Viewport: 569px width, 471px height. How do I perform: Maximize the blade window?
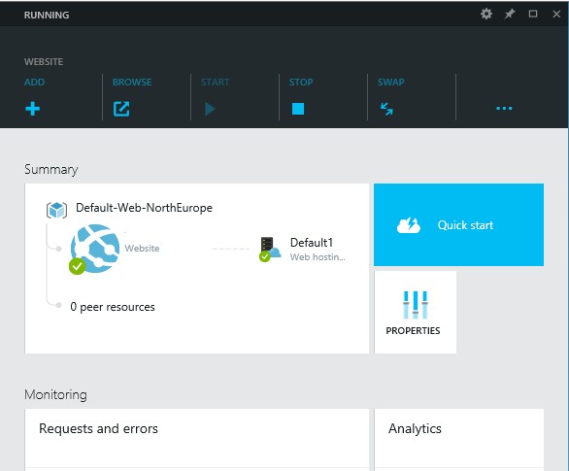pos(533,14)
